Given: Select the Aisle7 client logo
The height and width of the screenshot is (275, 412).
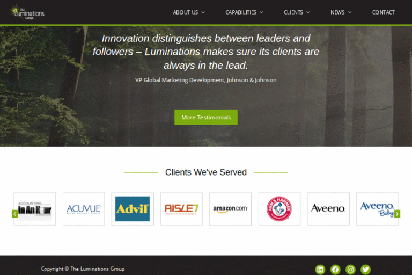Looking at the screenshot, I should pyautogui.click(x=181, y=209).
